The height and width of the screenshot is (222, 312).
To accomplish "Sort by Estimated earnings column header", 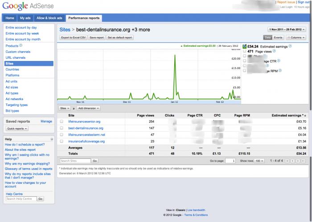I will [x=289, y=115].
